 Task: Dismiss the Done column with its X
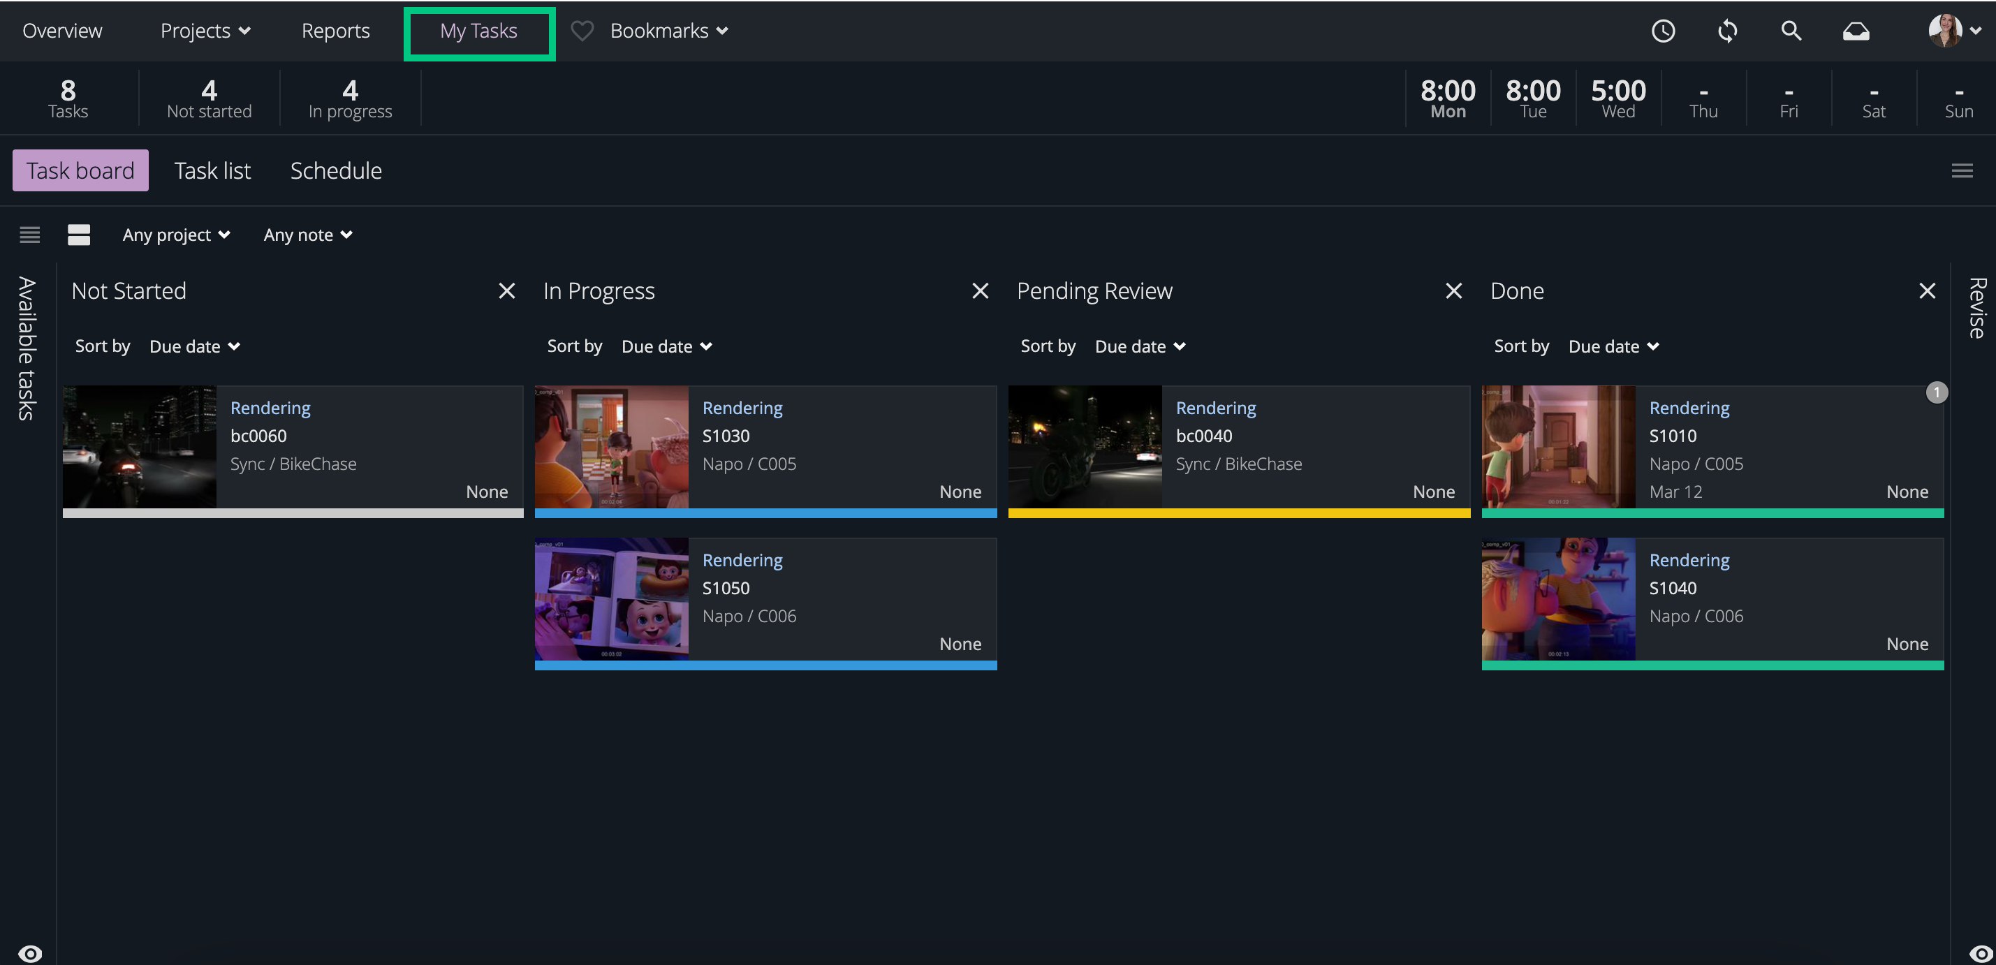[x=1928, y=290]
